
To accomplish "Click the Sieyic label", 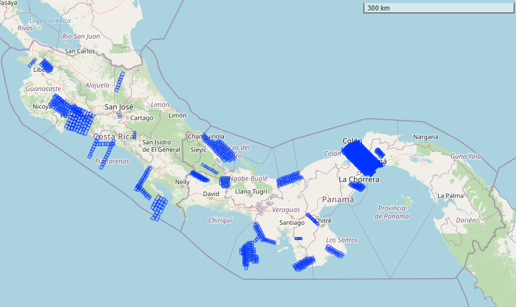I will point(198,150).
